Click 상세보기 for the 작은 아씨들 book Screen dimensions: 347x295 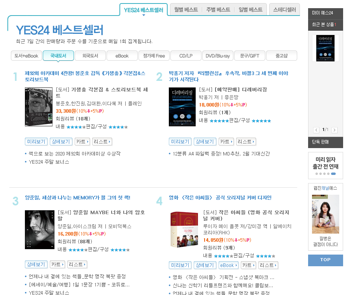[x=205, y=265]
